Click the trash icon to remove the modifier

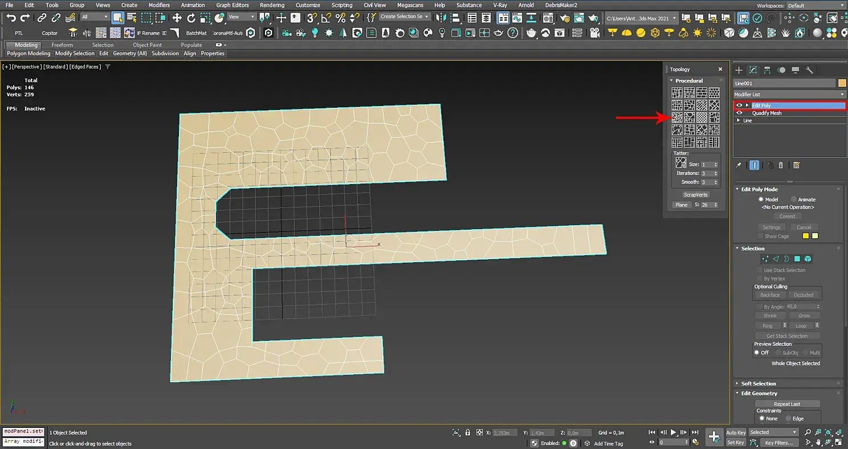[781, 165]
